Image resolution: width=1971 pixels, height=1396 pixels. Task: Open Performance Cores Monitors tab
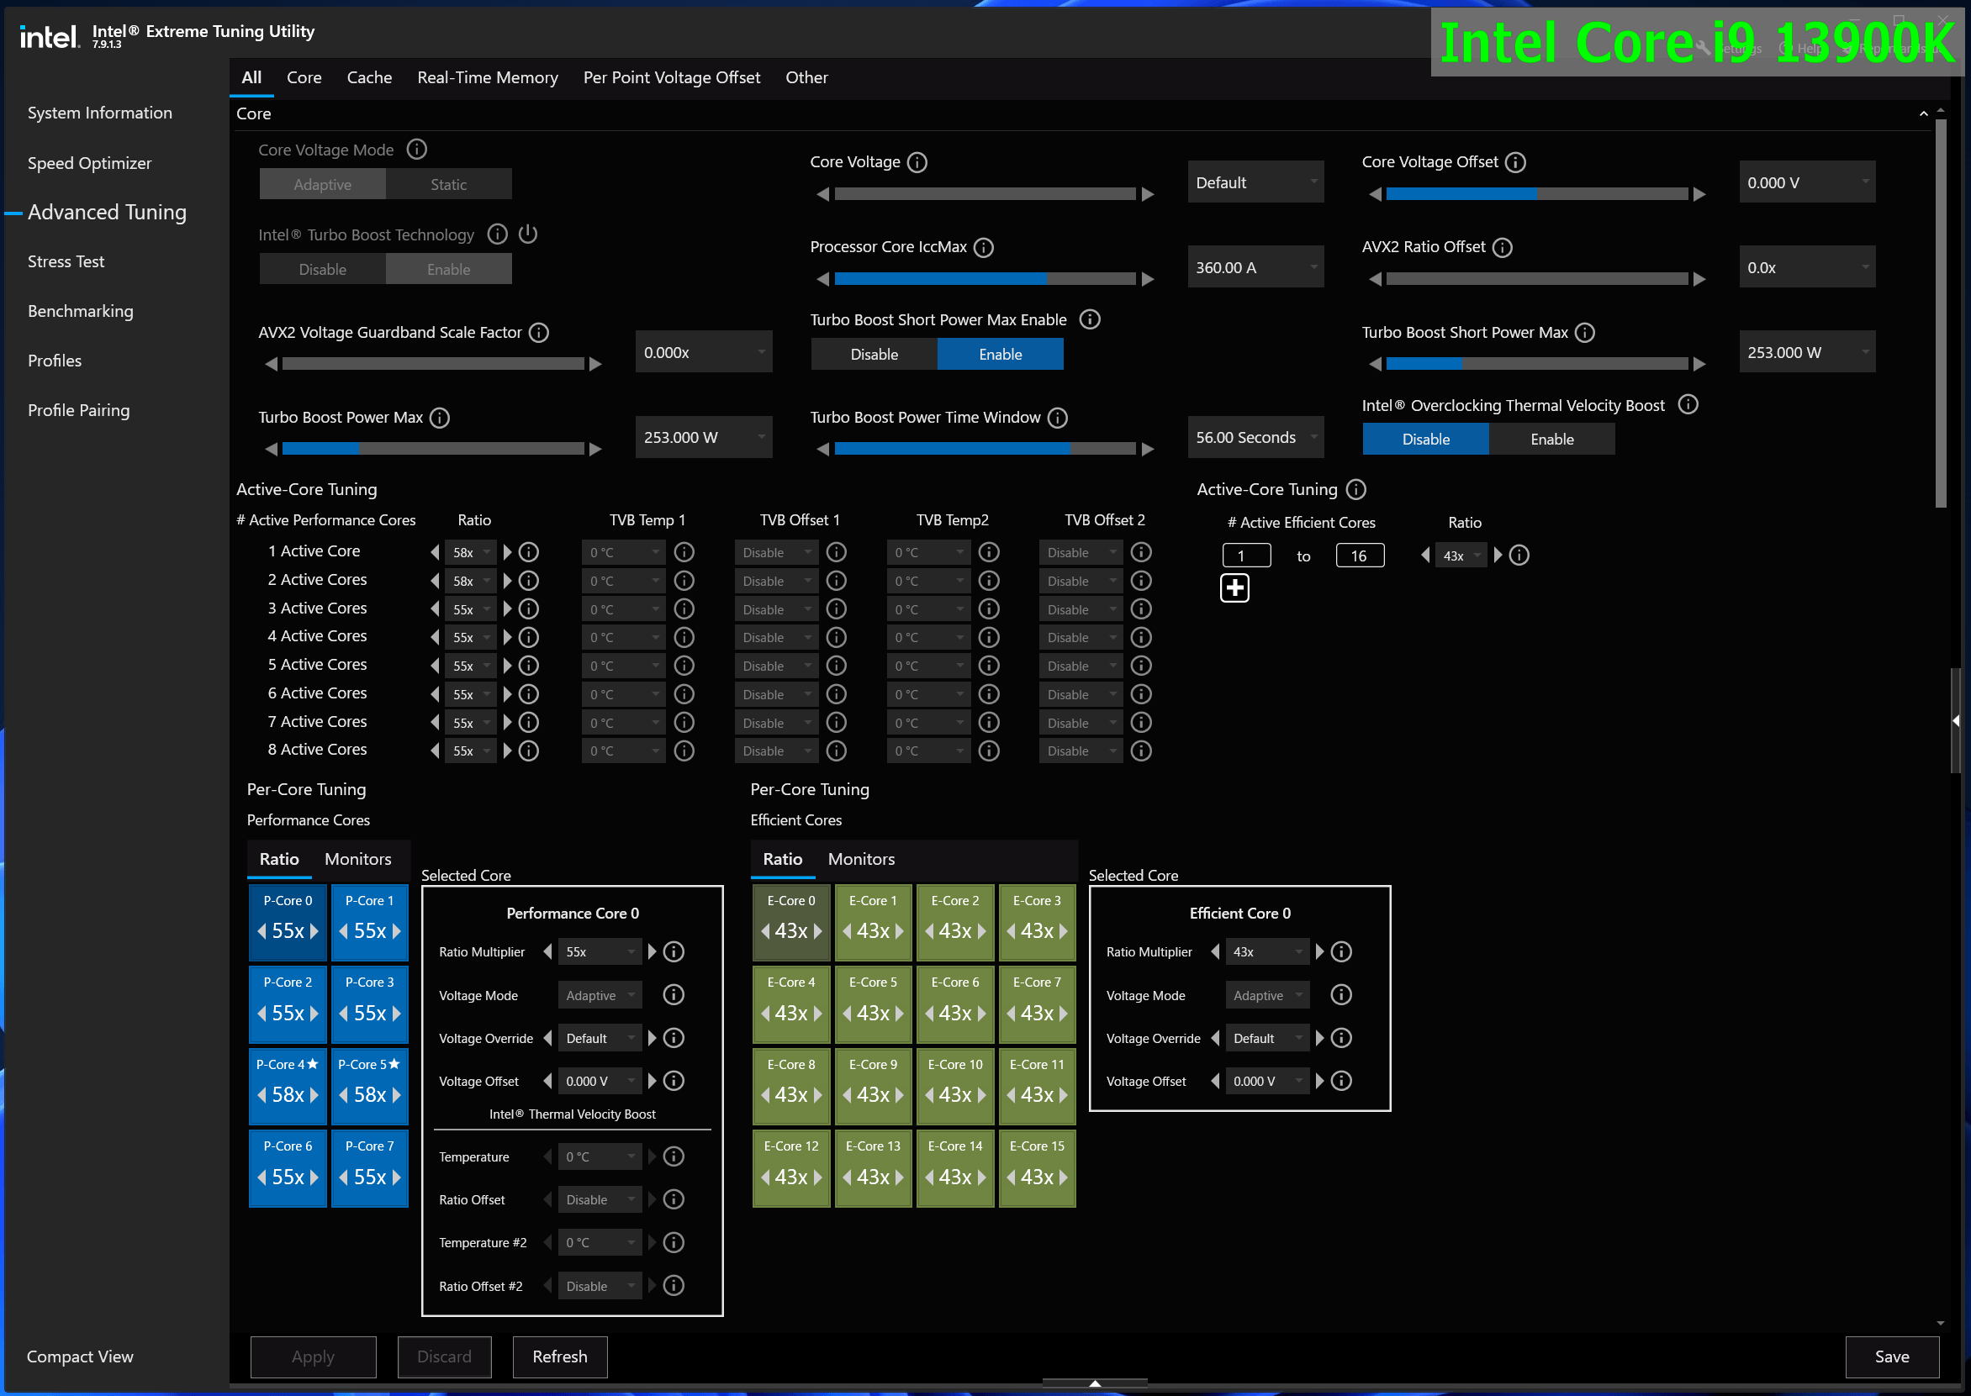pyautogui.click(x=357, y=859)
